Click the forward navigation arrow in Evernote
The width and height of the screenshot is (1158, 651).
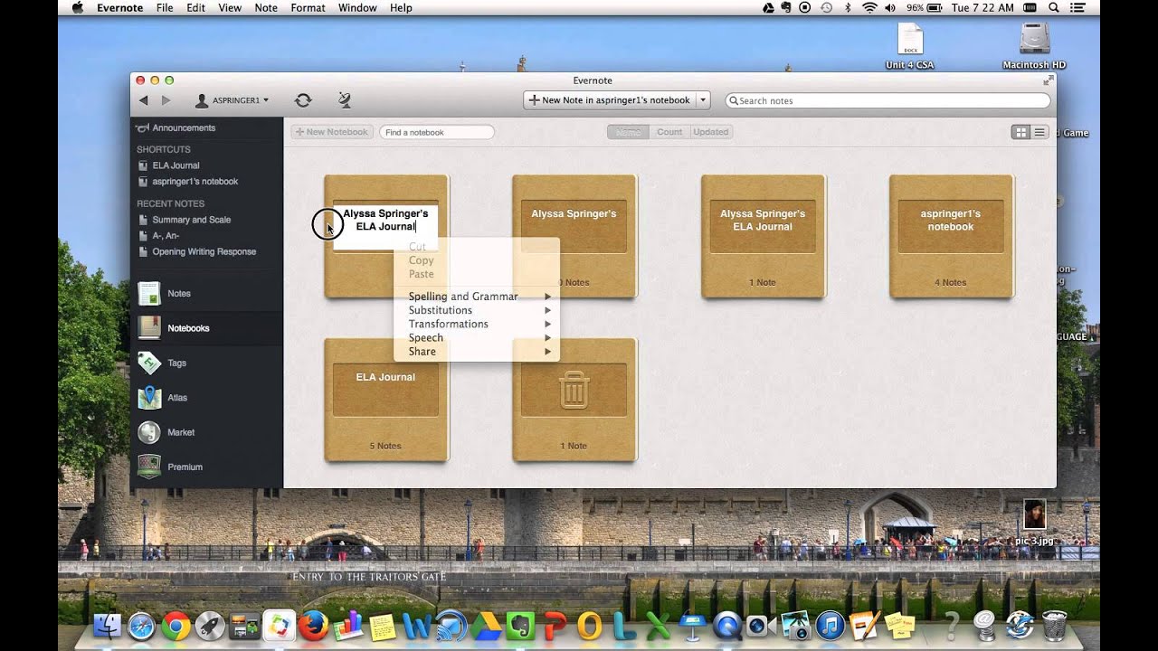[x=166, y=100]
